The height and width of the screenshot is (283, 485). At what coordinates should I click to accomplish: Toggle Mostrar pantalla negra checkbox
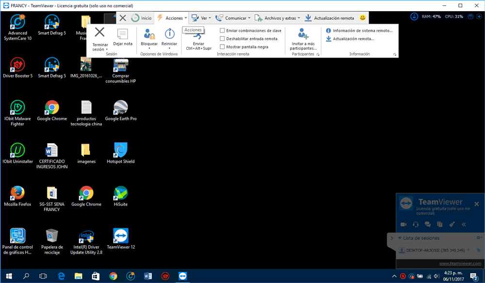click(x=222, y=46)
